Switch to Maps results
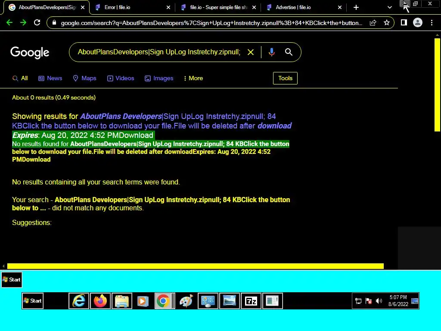441x331 pixels. (x=84, y=78)
